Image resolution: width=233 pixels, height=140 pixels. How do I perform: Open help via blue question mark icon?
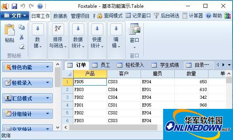(x=40, y=6)
